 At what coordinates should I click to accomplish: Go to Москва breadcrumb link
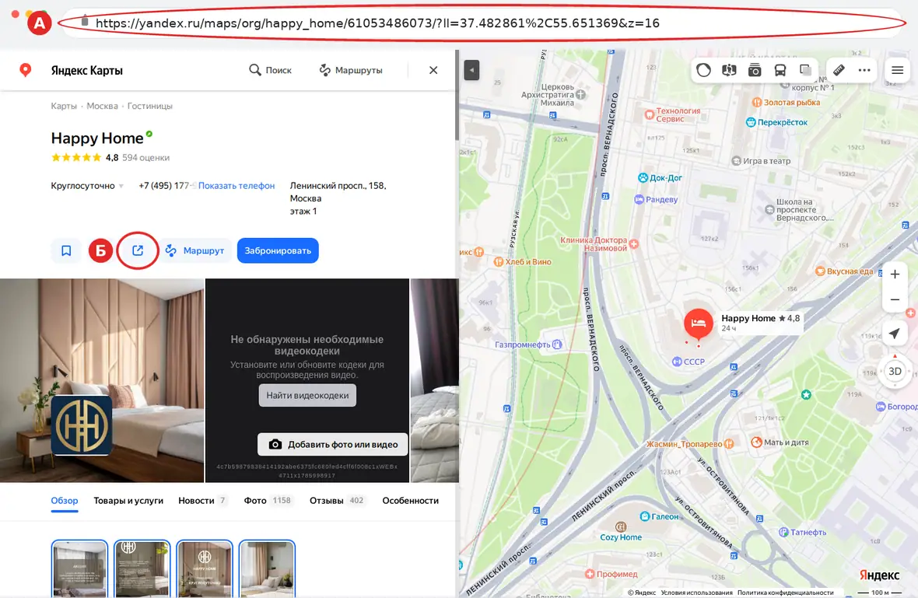pos(103,106)
